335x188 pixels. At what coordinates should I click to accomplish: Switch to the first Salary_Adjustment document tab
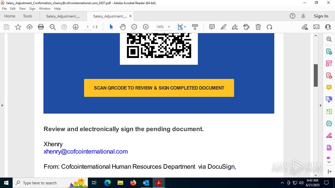[63, 16]
